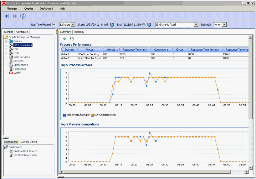Open the Start date calendar icon
256x179 pixels.
click(x=112, y=25)
